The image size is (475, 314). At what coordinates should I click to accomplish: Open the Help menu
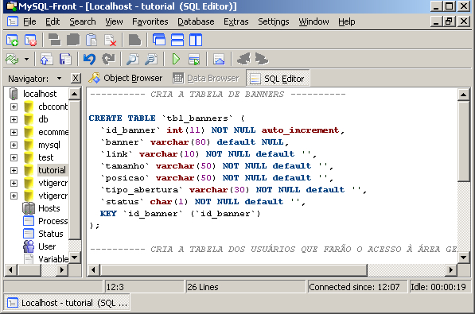click(x=347, y=21)
